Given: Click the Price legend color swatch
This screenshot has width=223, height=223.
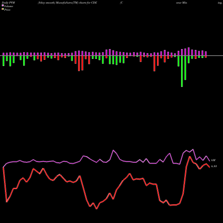Looking at the screenshot, I should (3, 9).
